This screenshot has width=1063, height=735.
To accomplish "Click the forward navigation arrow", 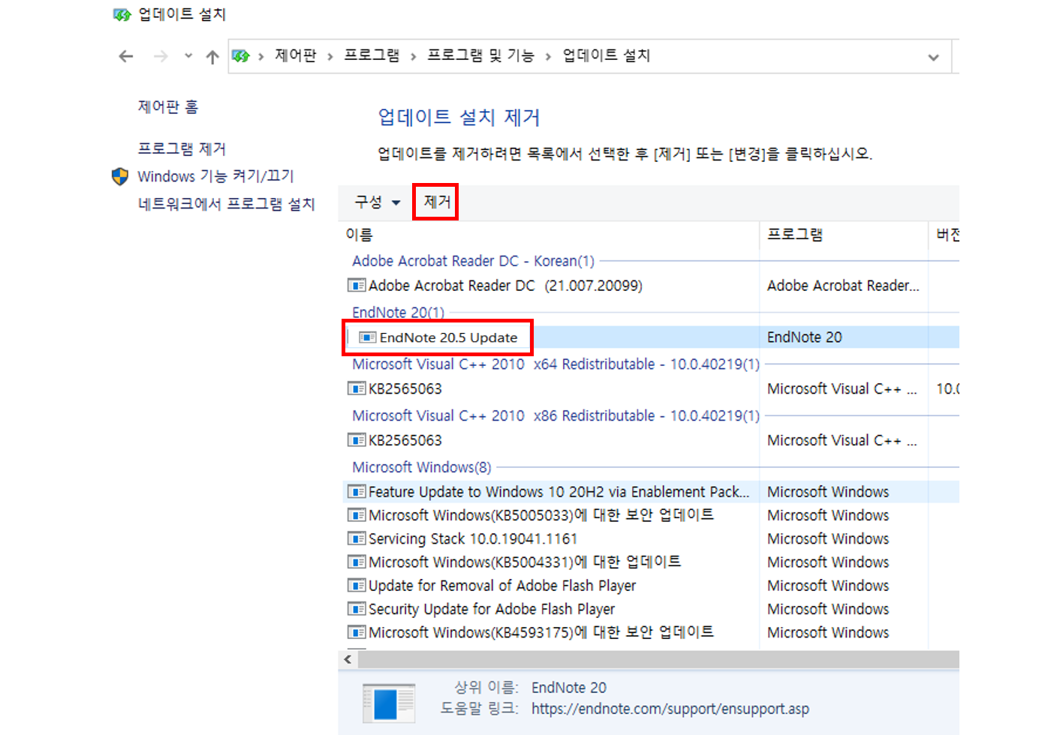I will tap(161, 56).
